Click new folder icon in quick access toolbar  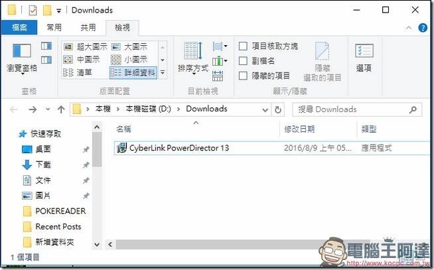click(x=47, y=11)
